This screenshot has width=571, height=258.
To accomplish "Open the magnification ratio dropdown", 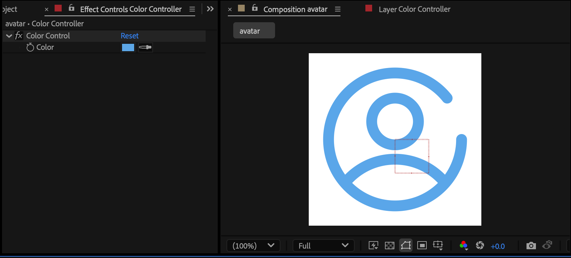I will [x=253, y=246].
